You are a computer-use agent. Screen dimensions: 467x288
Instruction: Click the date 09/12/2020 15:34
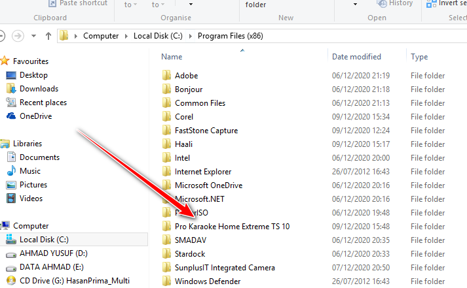click(x=361, y=117)
